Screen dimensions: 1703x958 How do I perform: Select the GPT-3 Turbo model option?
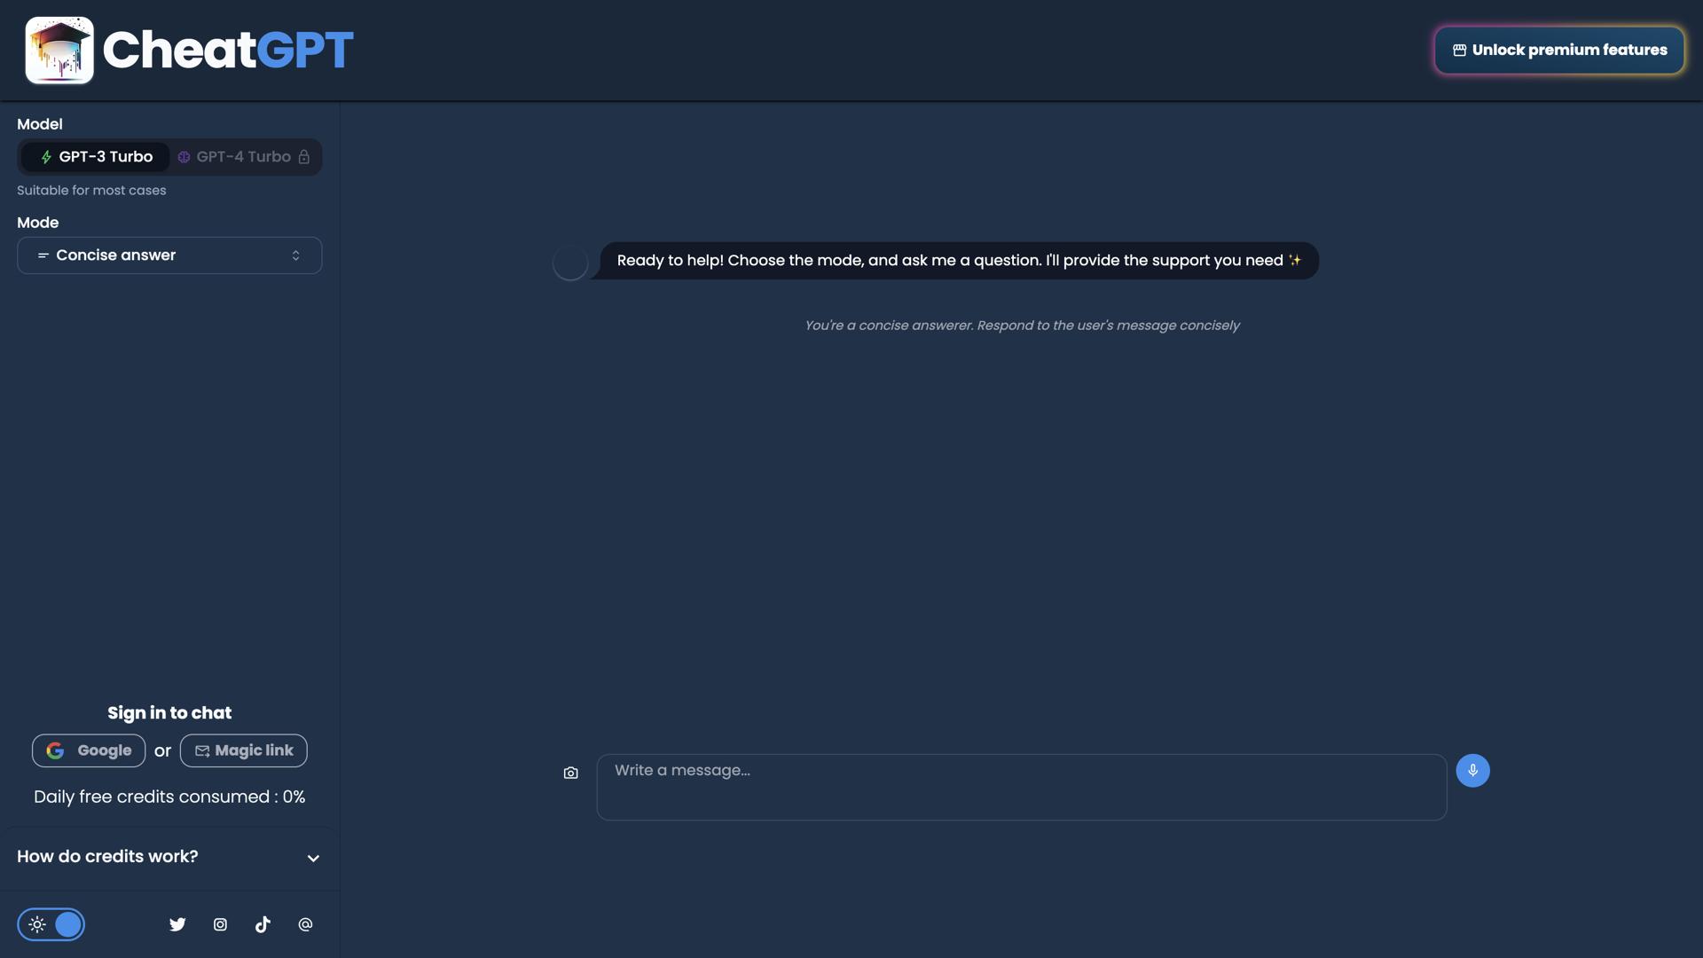pyautogui.click(x=96, y=157)
